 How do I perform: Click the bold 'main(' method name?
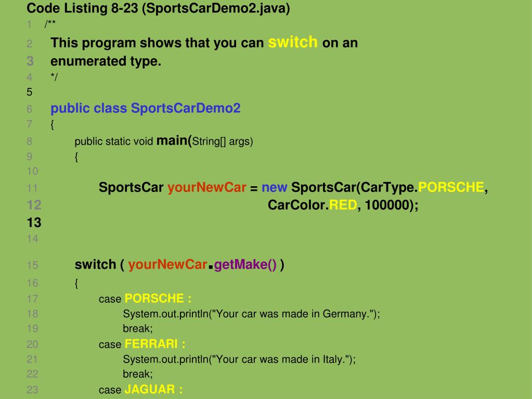point(174,140)
